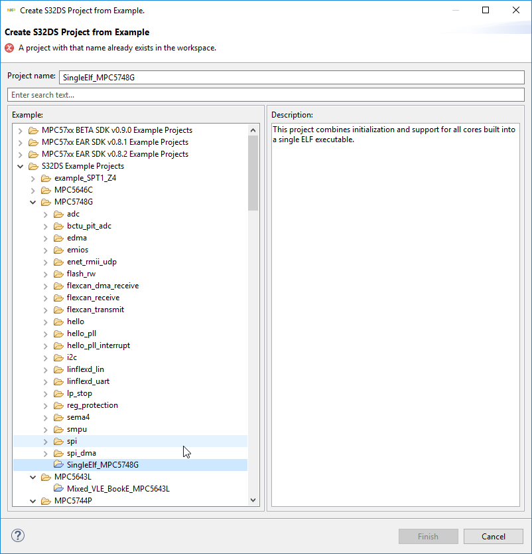Screen dimensions: 532x554
Task: Click the Mixed_VLE_BookE_MPC5643L project icon
Action: tap(58, 489)
